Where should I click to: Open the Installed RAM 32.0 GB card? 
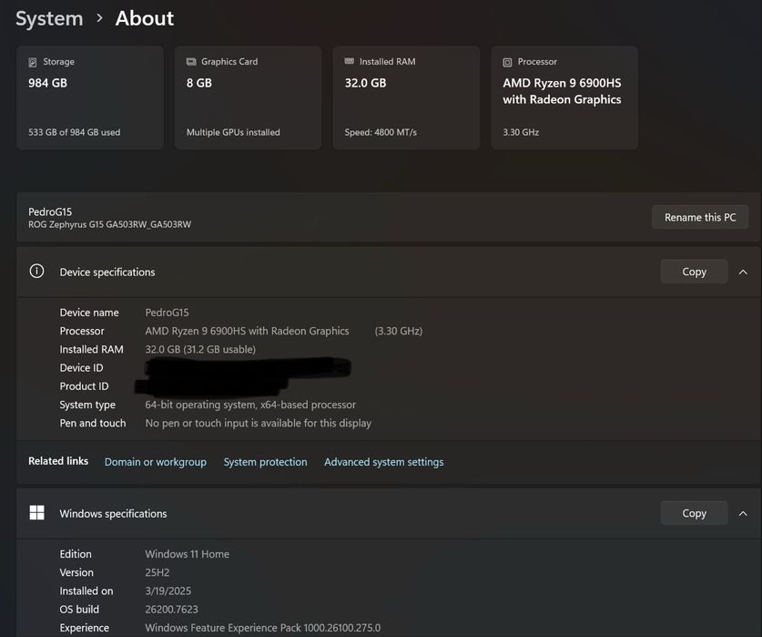[x=406, y=98]
